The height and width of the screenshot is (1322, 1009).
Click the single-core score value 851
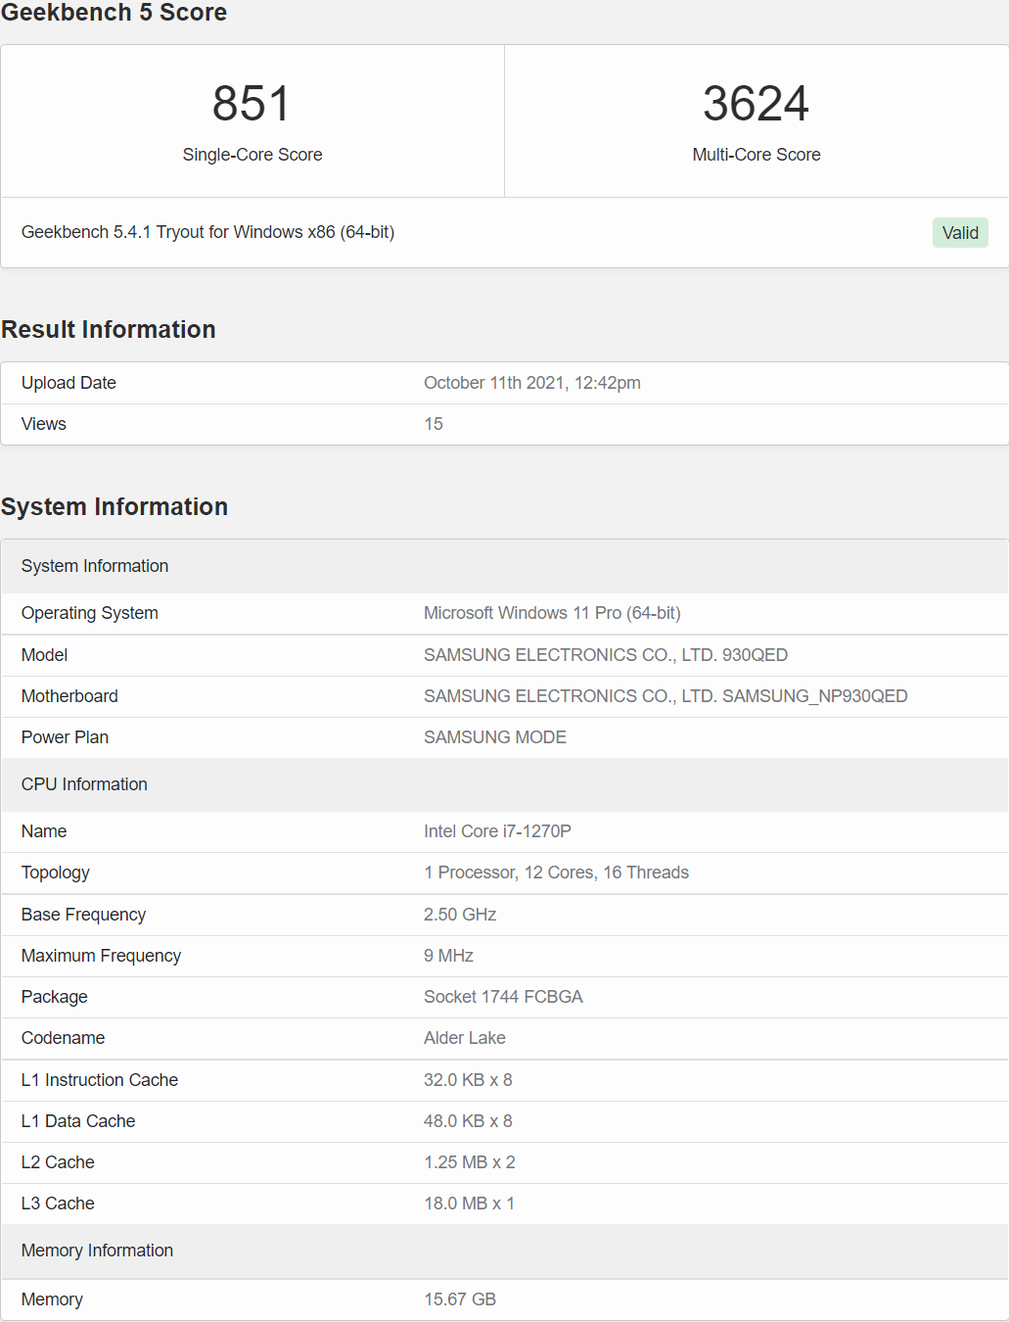click(x=252, y=104)
